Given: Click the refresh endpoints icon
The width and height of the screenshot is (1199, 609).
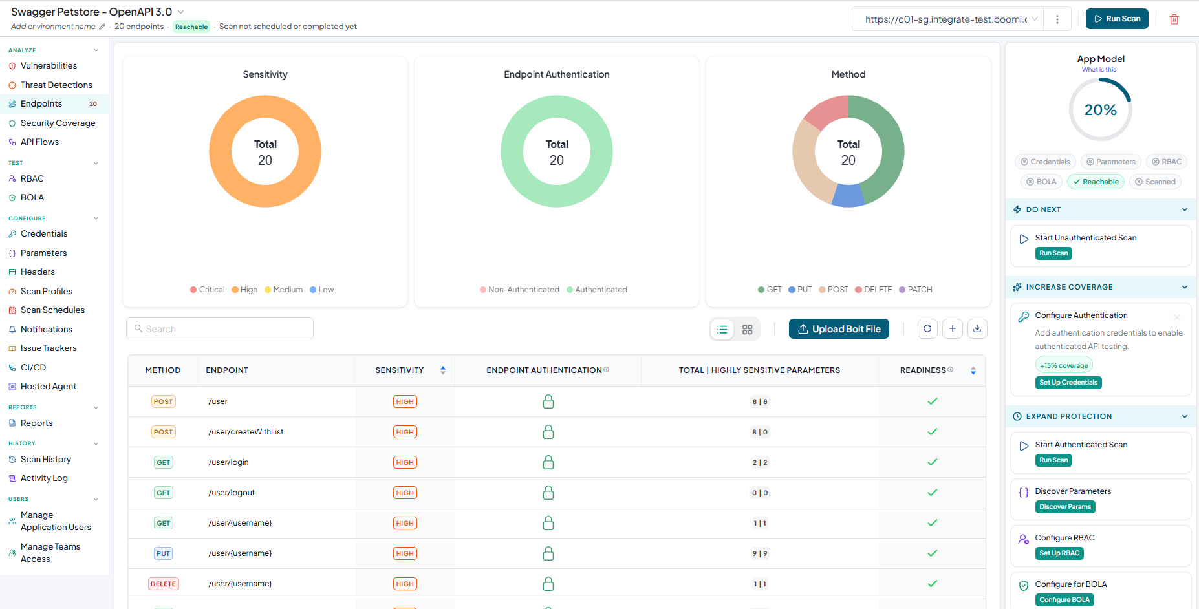Looking at the screenshot, I should 927,328.
